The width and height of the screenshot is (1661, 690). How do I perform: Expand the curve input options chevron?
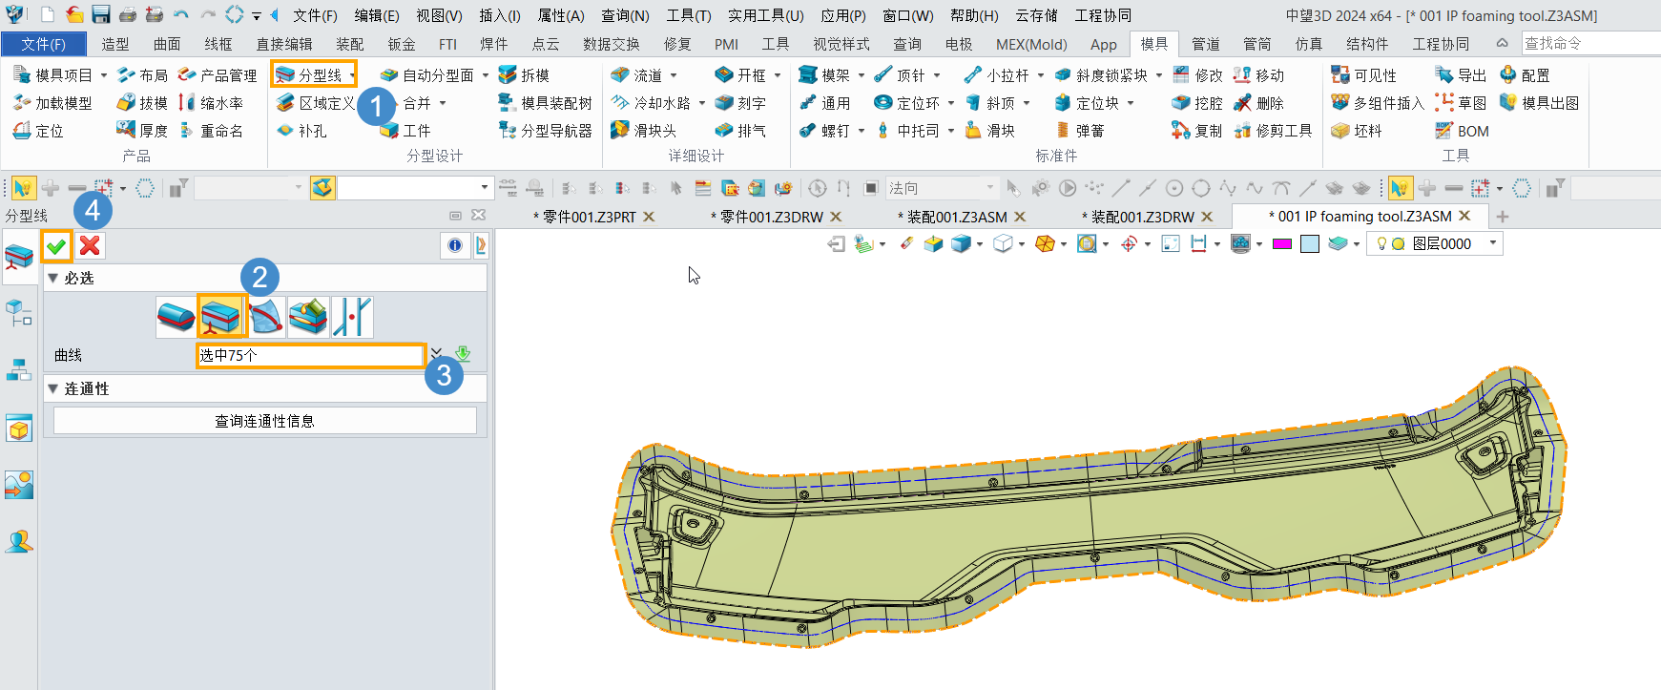(x=436, y=353)
